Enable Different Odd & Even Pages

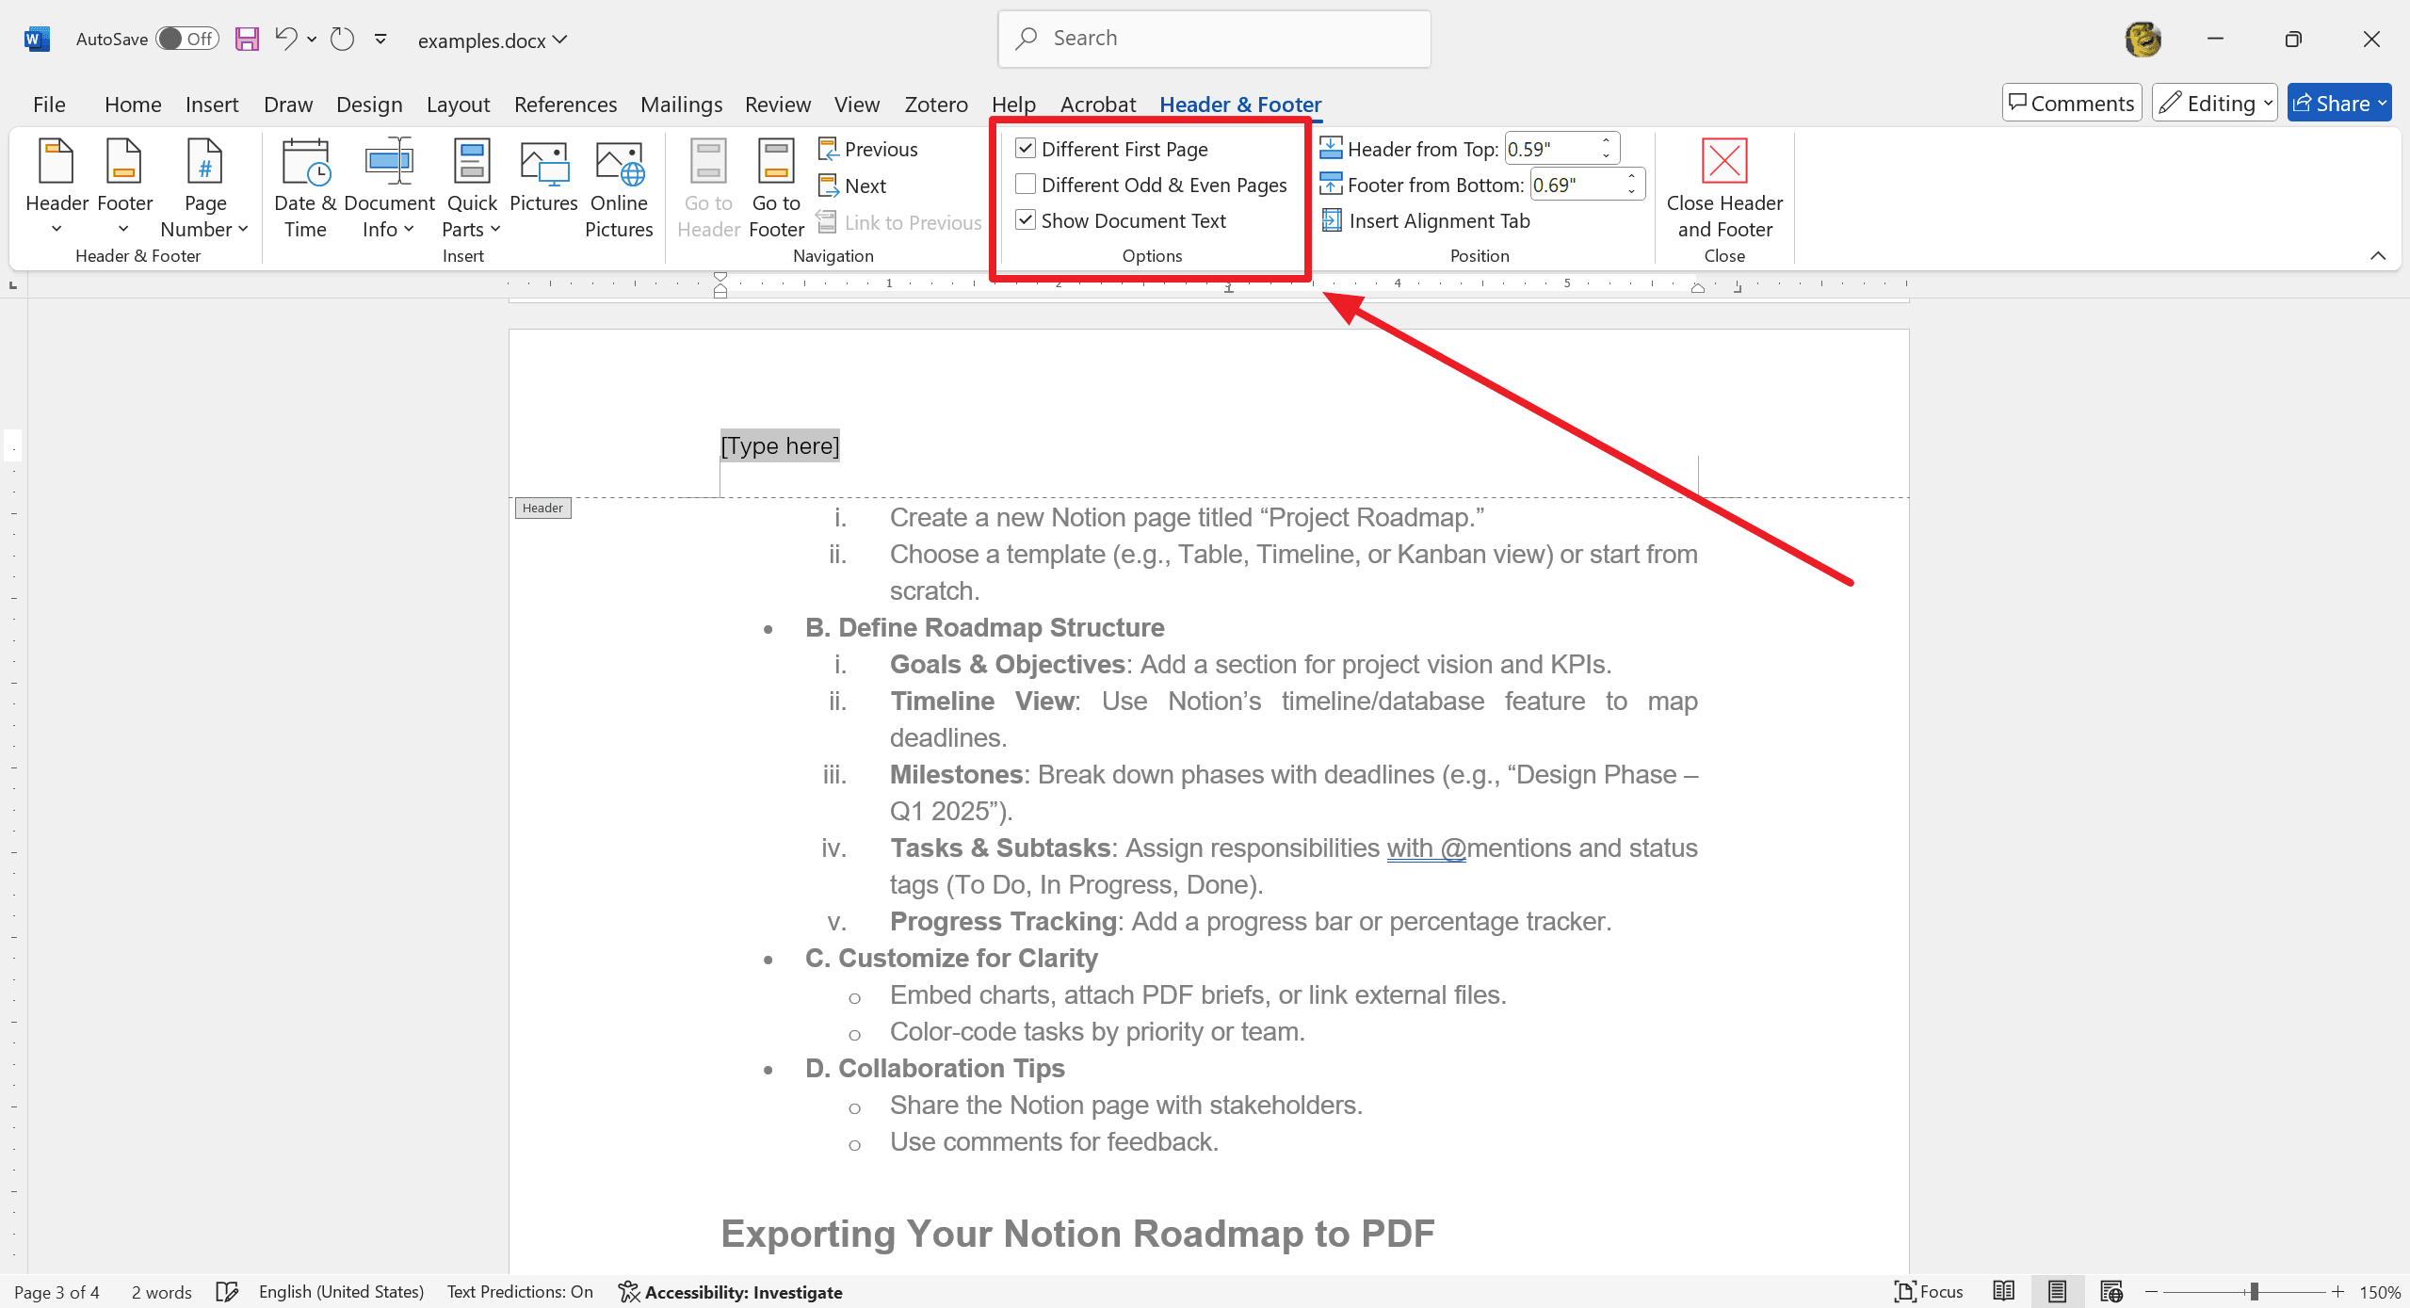(x=1027, y=184)
